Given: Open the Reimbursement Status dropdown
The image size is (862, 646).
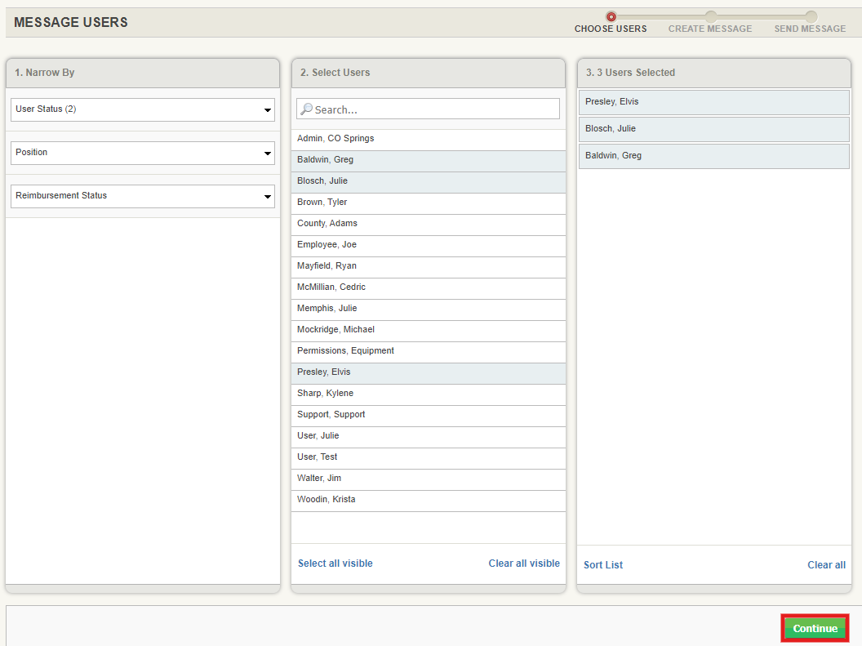Looking at the screenshot, I should 143,196.
